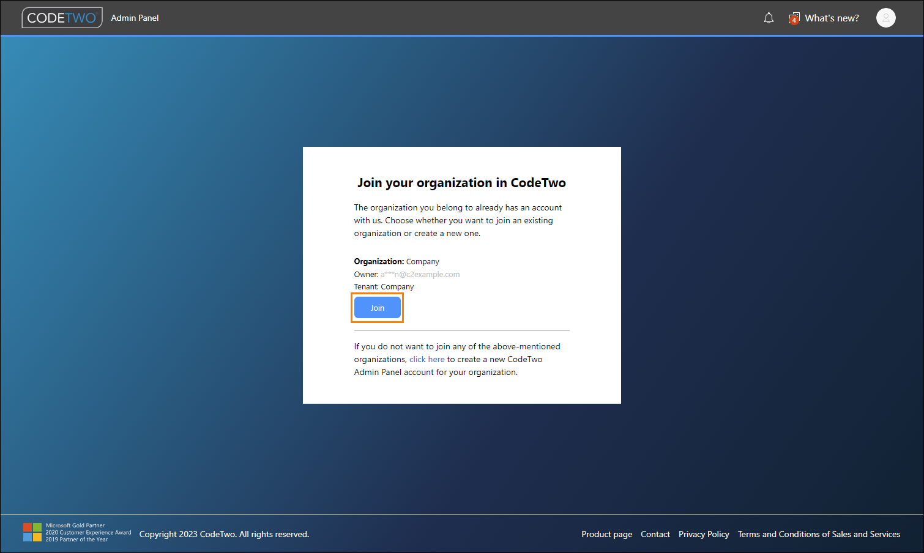Click the Admin Panel header text
The image size is (924, 553).
tap(135, 18)
